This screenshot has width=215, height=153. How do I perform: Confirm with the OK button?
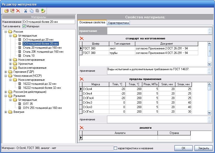point(183,148)
